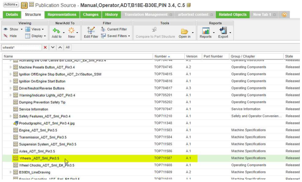
Task: Open the History tab
Action: (111, 14)
